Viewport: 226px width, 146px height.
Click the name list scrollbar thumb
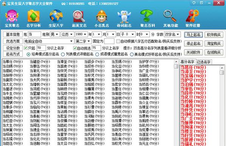coord(176,66)
